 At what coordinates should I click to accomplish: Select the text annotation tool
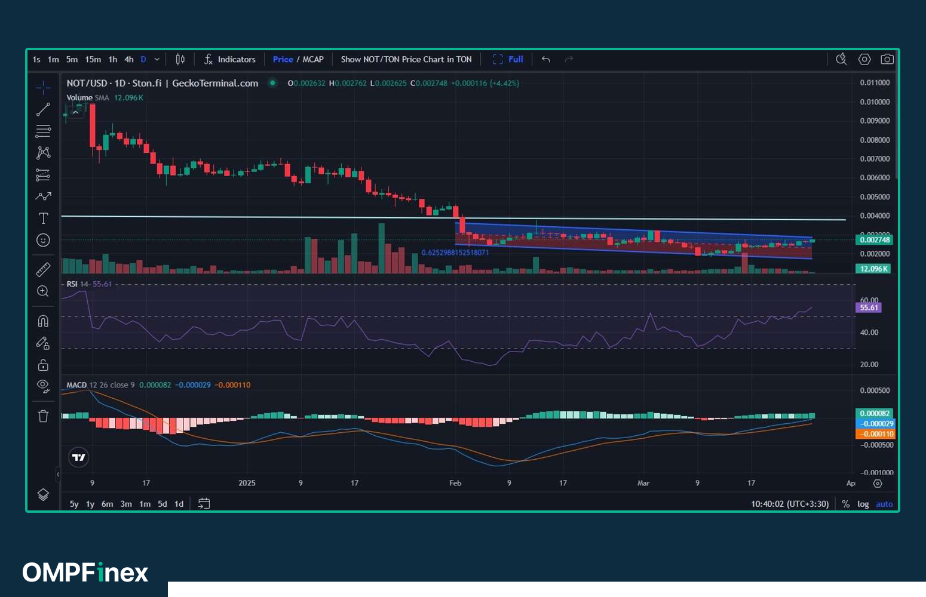[x=43, y=219]
